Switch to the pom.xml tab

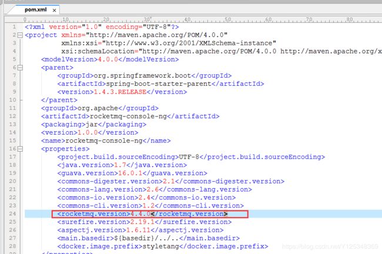pos(35,10)
